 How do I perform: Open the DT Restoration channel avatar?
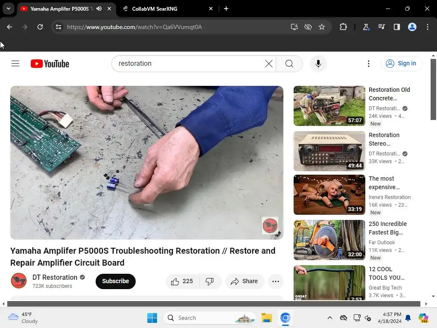tap(19, 281)
